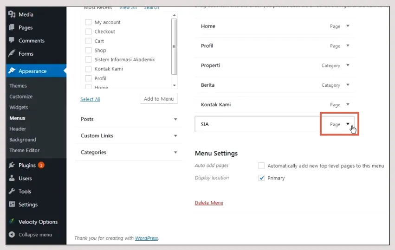Click the Plugins plug icon
Image resolution: width=395 pixels, height=250 pixels.
12,165
